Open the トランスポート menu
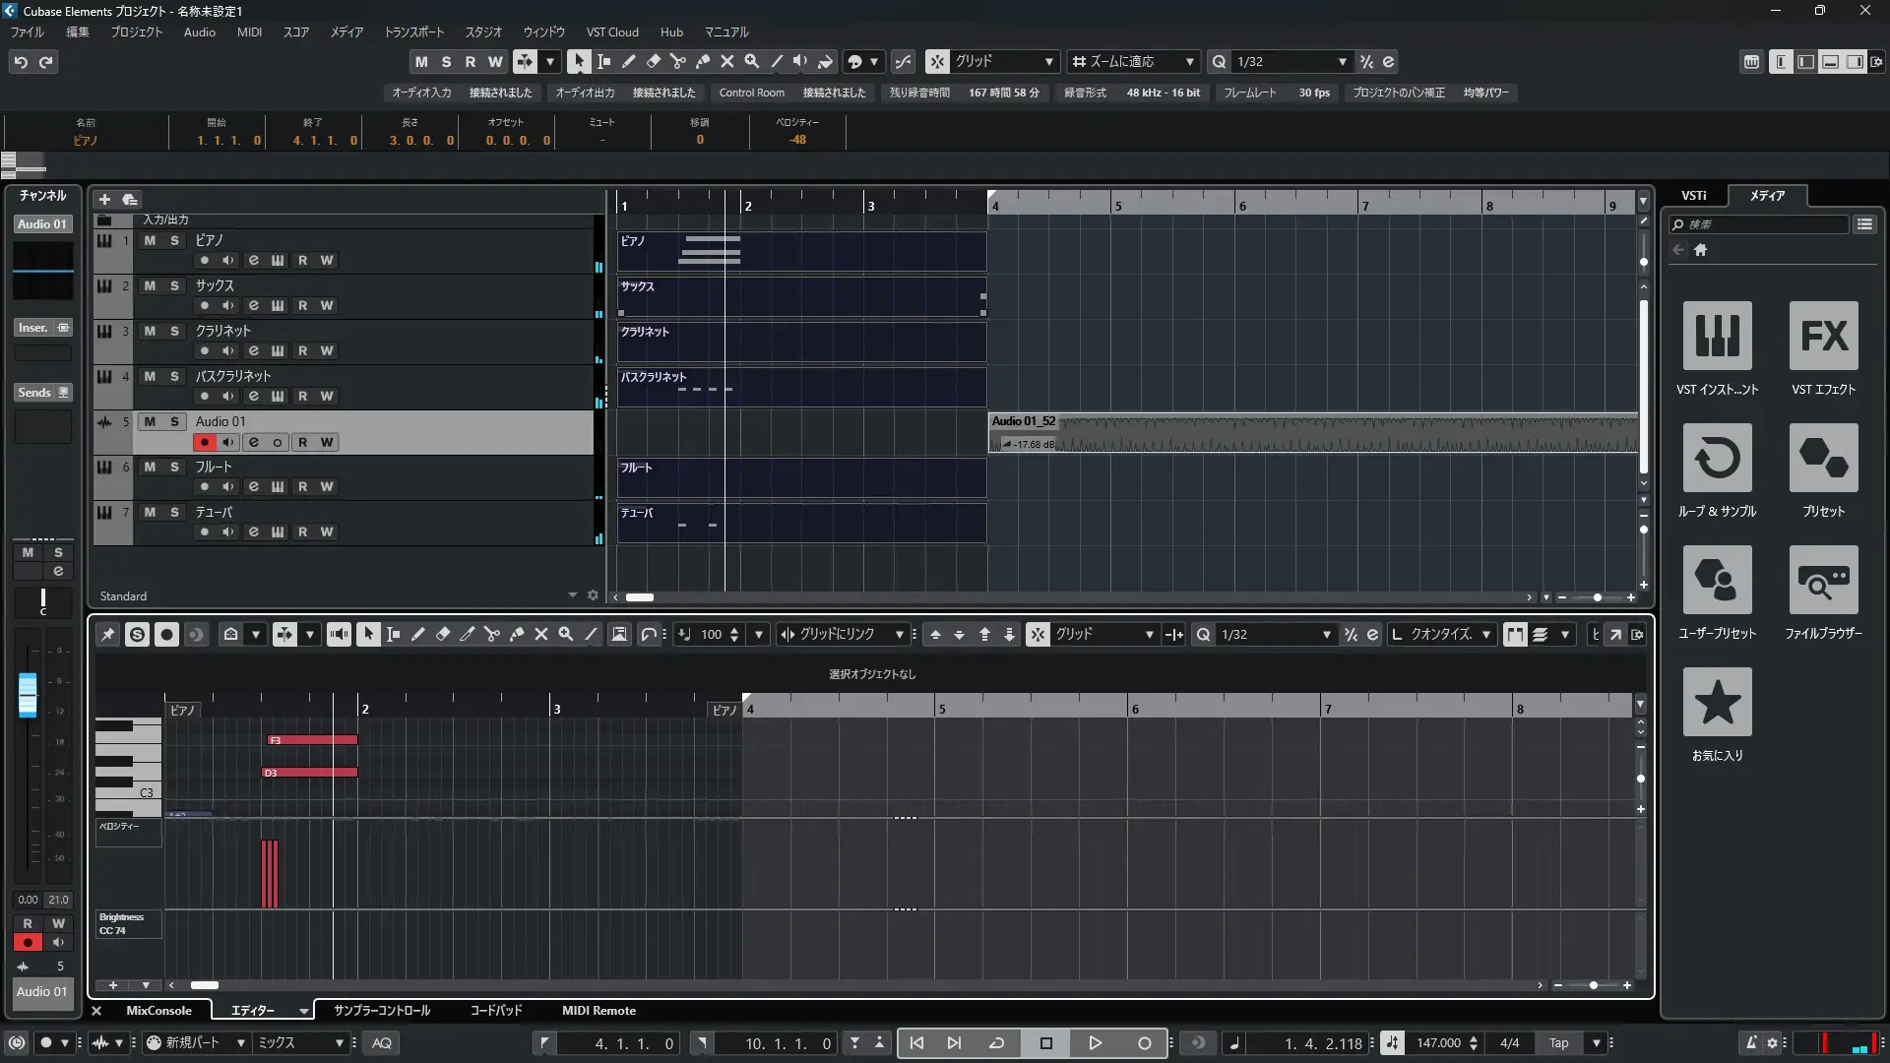The image size is (1890, 1063). 413,32
